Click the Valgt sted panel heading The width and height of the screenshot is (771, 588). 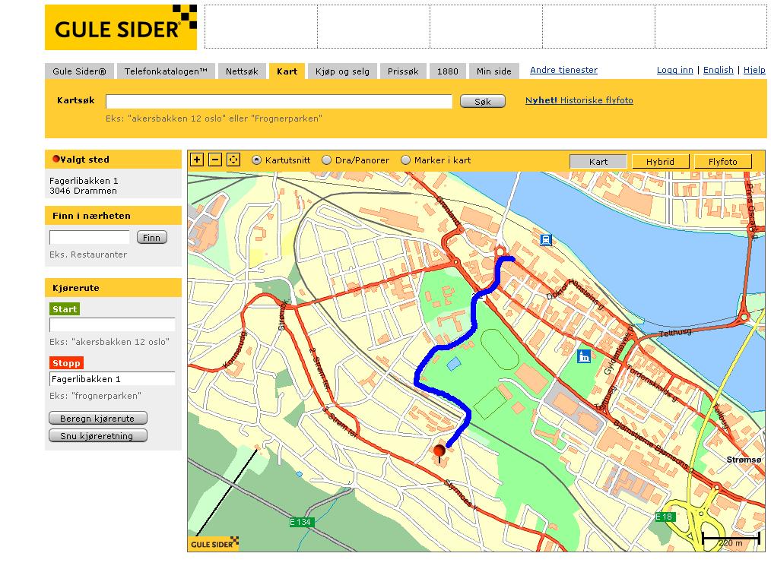coord(113,160)
